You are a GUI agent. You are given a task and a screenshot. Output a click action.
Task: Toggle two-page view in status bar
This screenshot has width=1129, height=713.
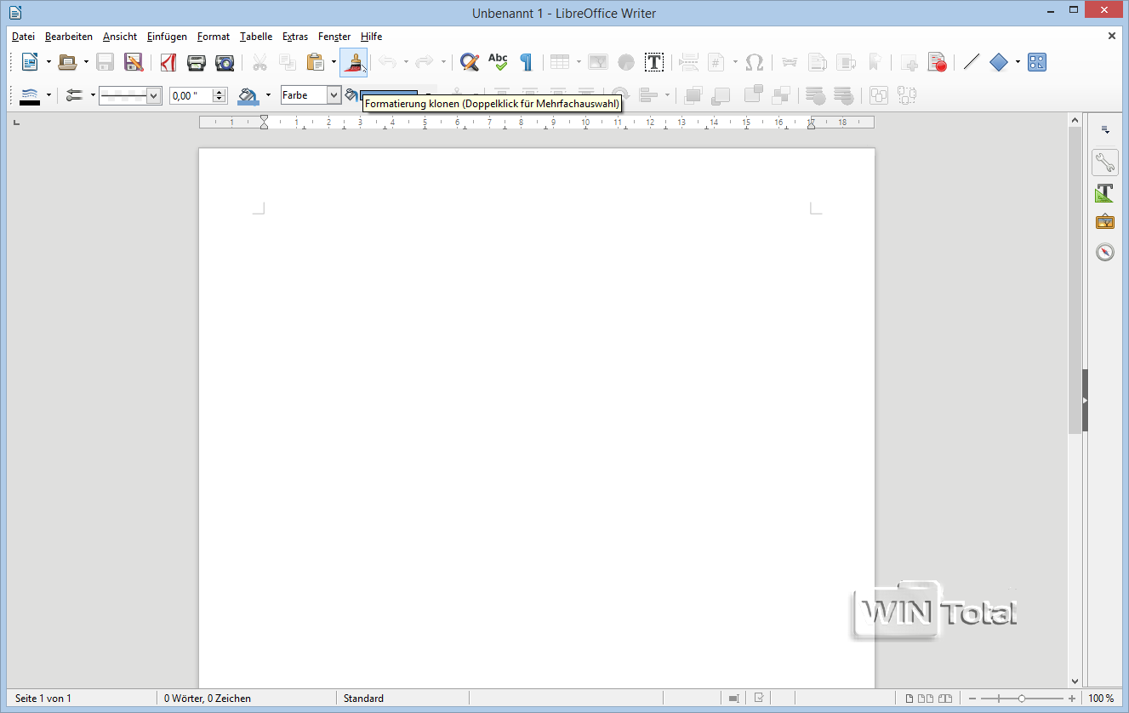[x=926, y=699]
